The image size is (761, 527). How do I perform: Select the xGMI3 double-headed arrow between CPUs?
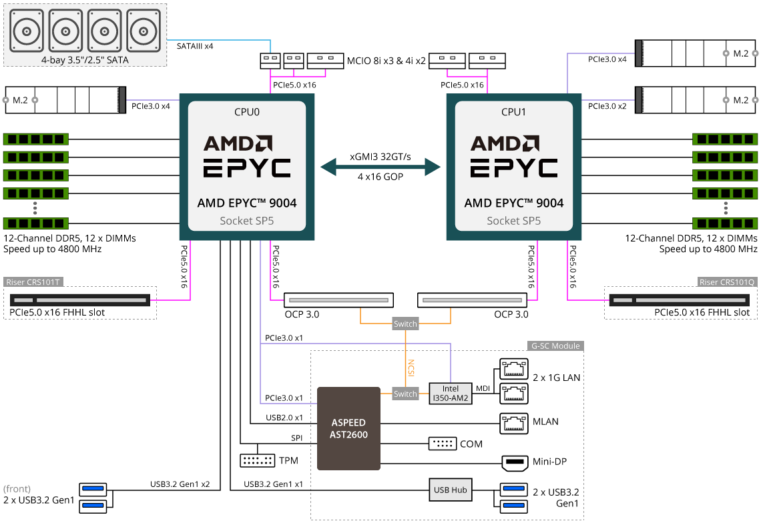[x=380, y=167]
